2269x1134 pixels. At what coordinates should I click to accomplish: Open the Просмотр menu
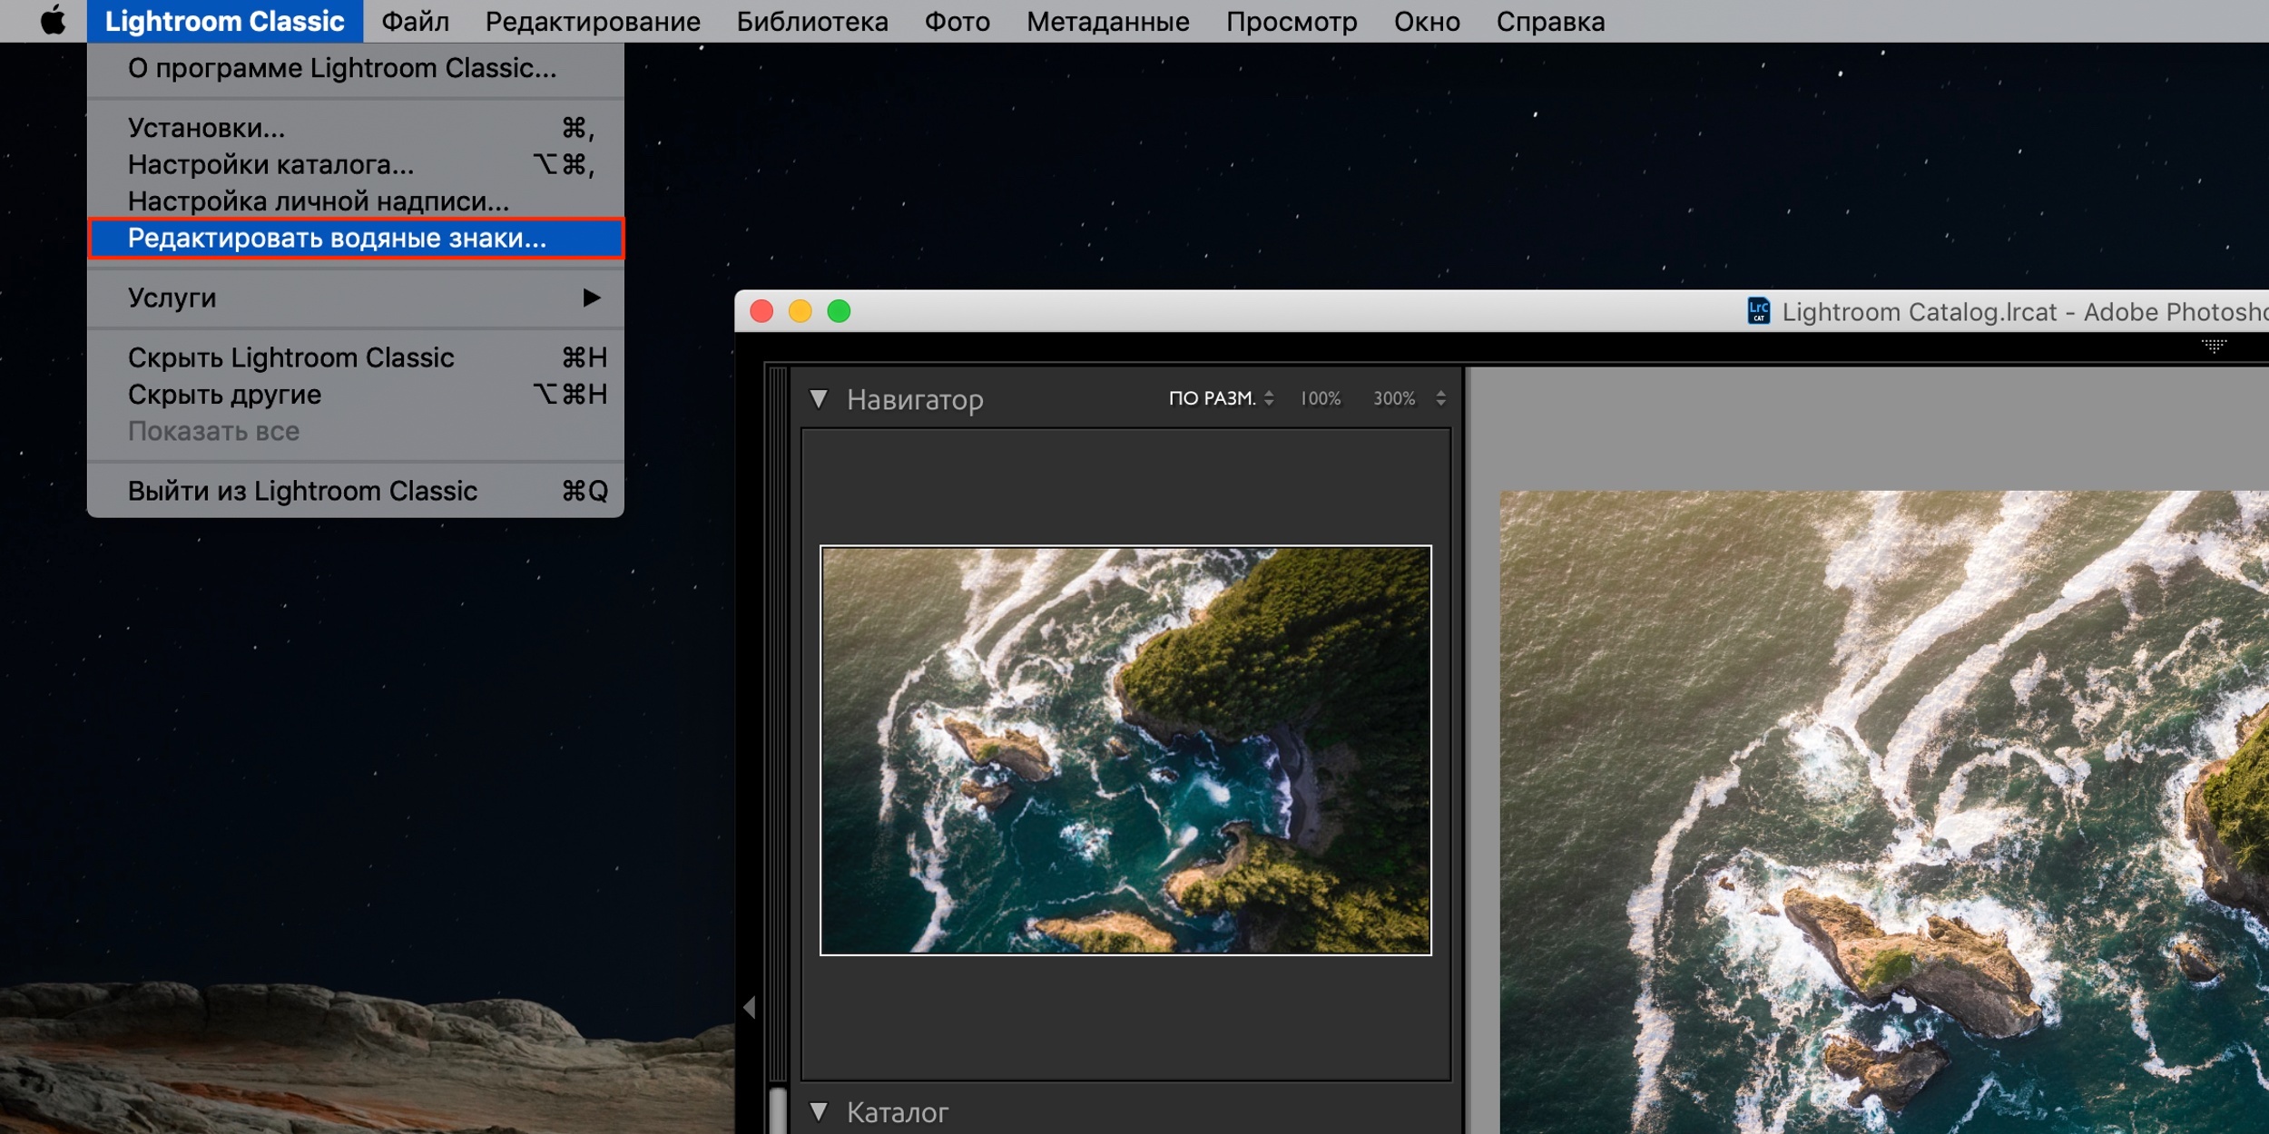[x=1292, y=21]
